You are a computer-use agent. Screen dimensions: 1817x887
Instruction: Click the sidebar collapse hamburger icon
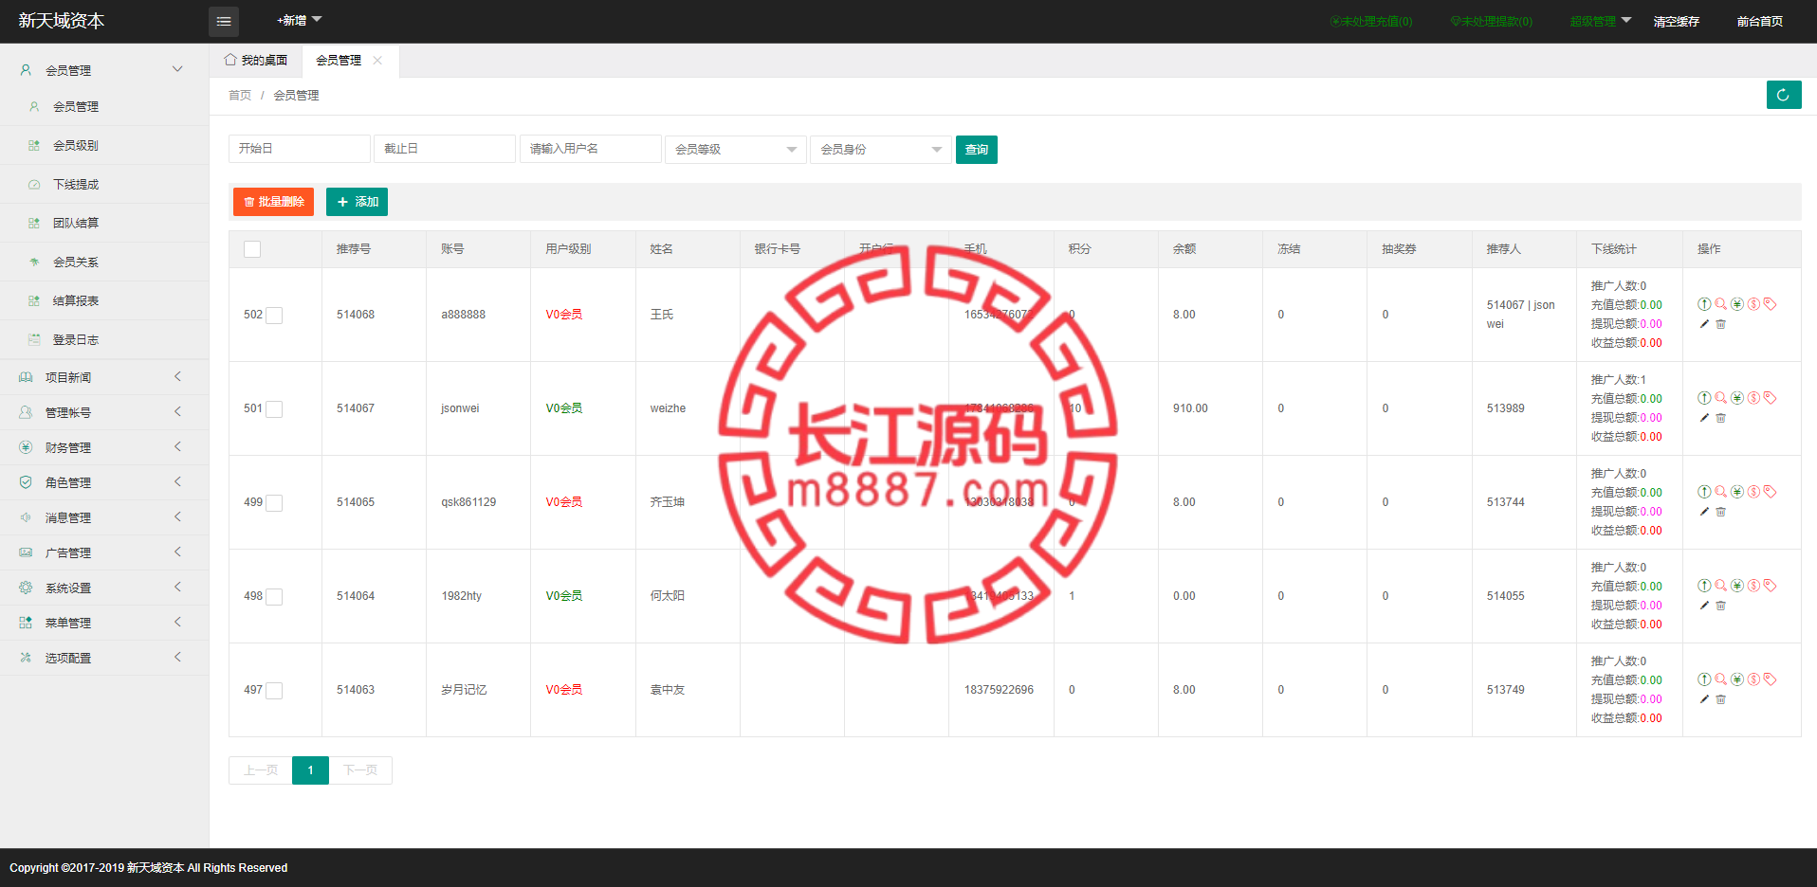pos(224,21)
